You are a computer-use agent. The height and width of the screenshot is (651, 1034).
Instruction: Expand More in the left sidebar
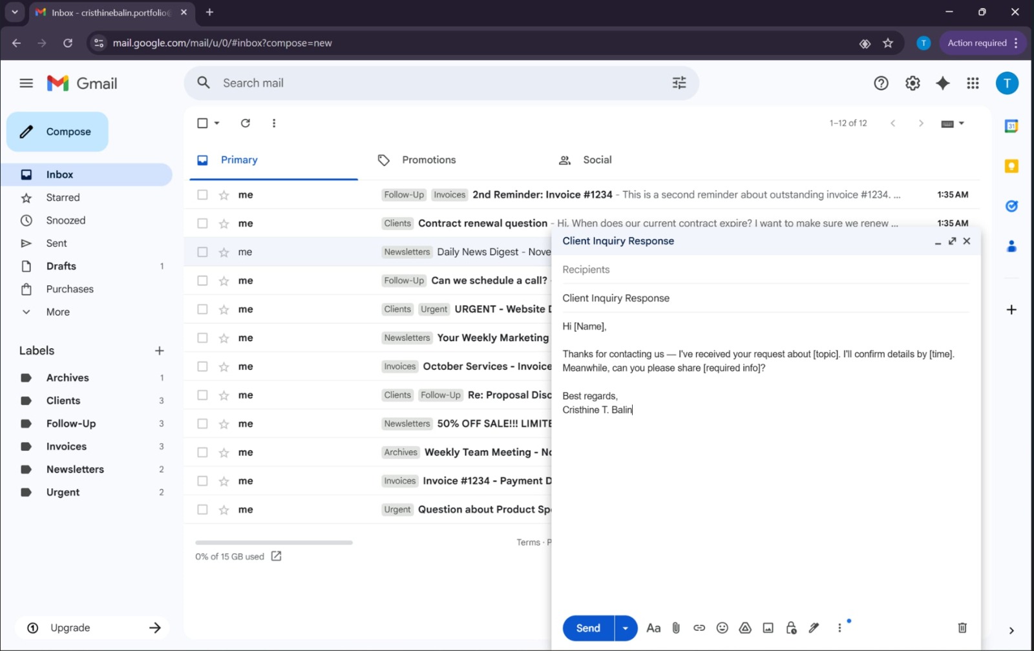(58, 312)
